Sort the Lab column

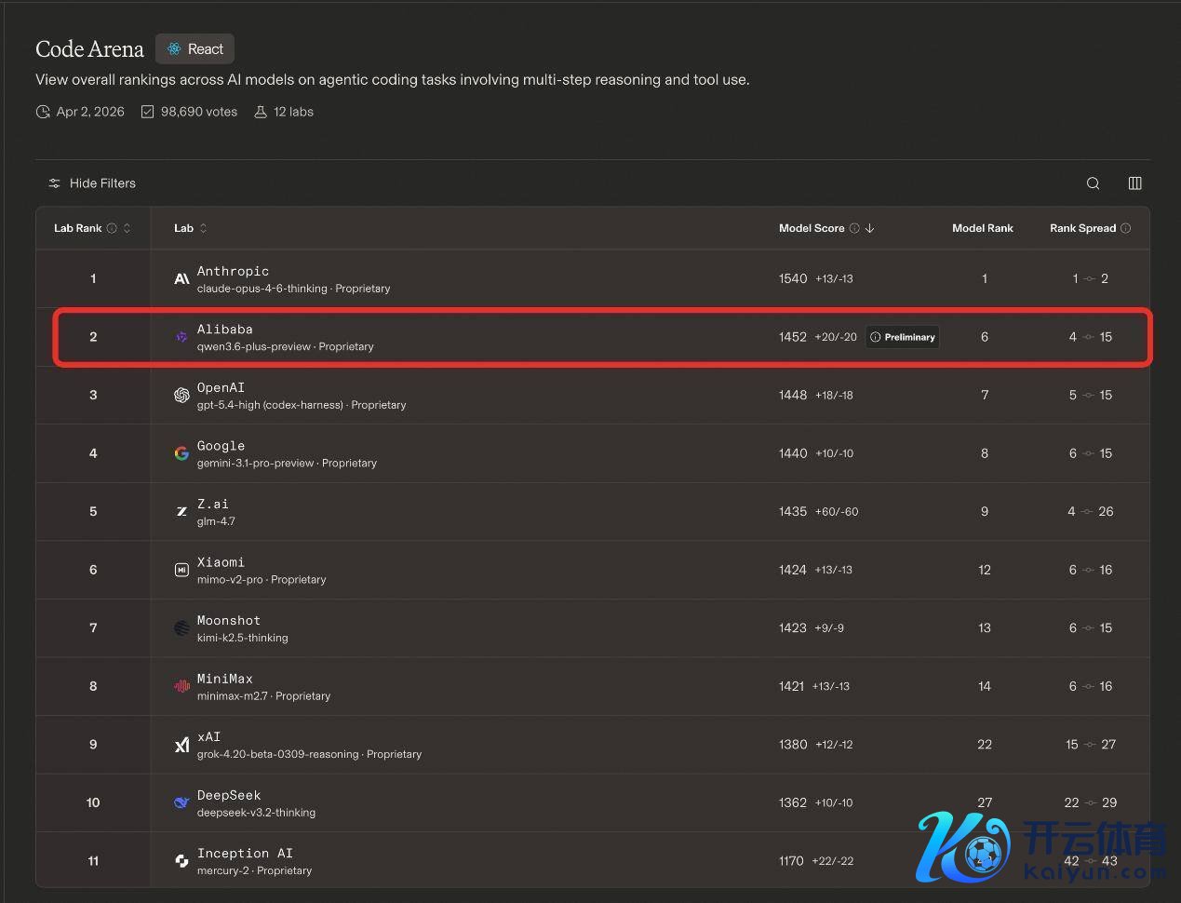click(203, 228)
